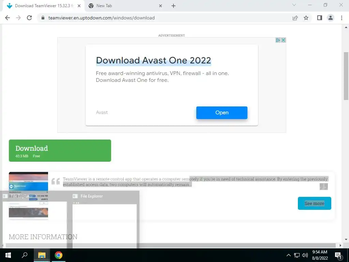Screen dimensions: 349x262
Task: Click Chrome icon in taskbar
Action: point(59,255)
